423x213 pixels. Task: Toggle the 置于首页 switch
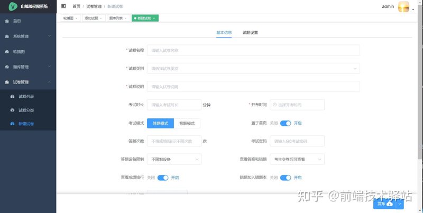point(286,123)
